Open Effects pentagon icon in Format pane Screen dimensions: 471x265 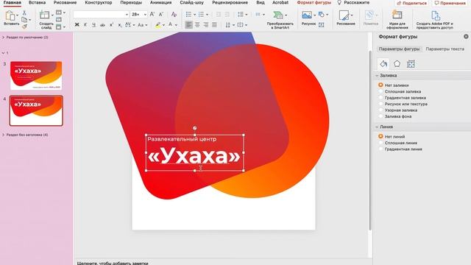[397, 64]
